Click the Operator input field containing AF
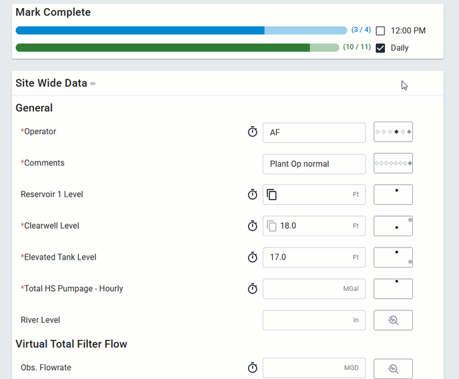Screen dimensions: 459x379 tap(314, 133)
